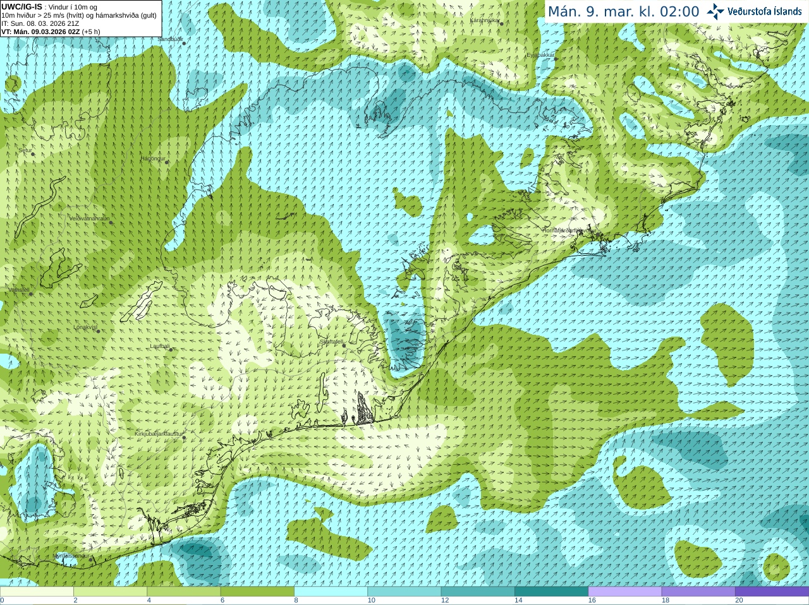This screenshot has height=605, width=809.
Task: Select the 6–8 m/s legend color
Action: [257, 592]
